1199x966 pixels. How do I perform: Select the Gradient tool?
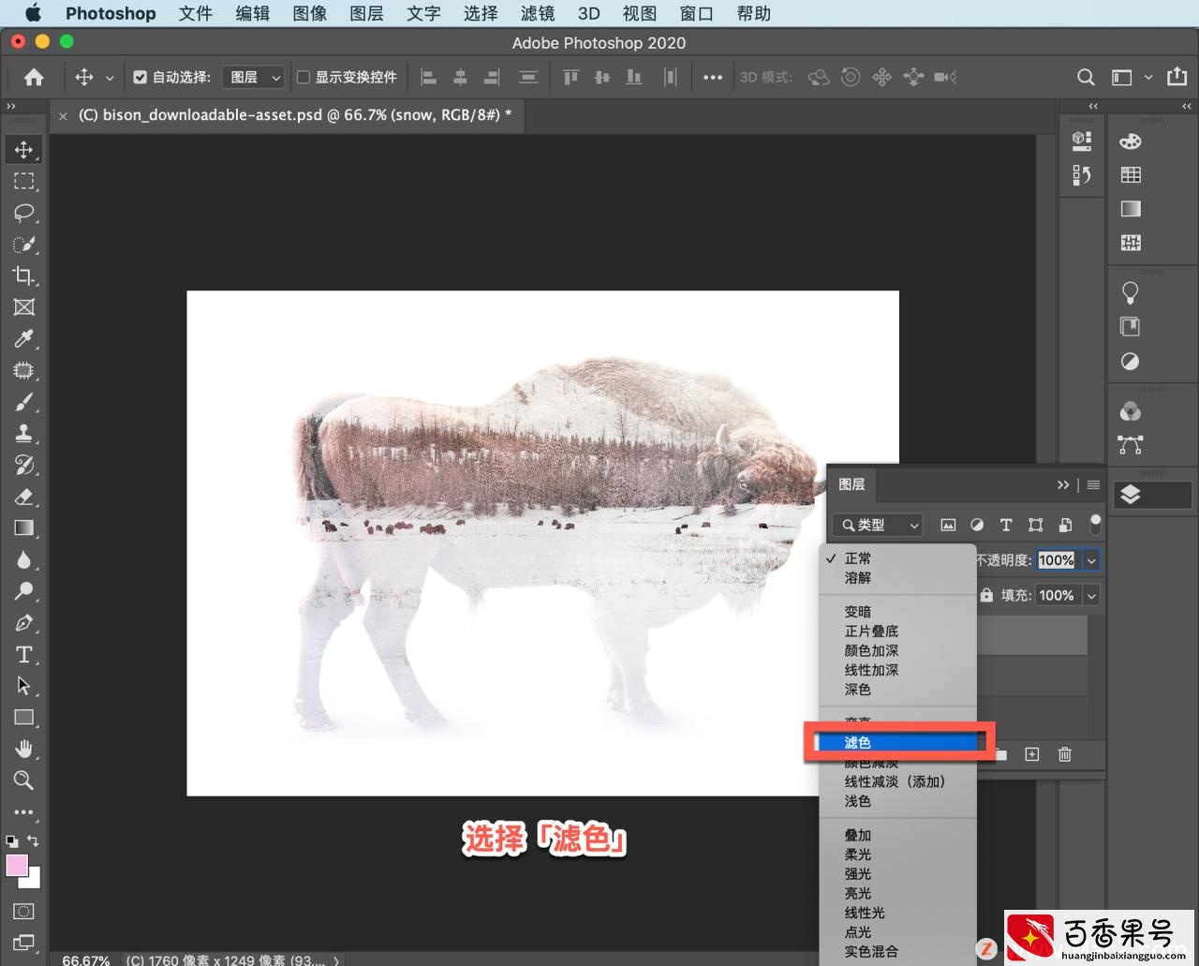[24, 528]
